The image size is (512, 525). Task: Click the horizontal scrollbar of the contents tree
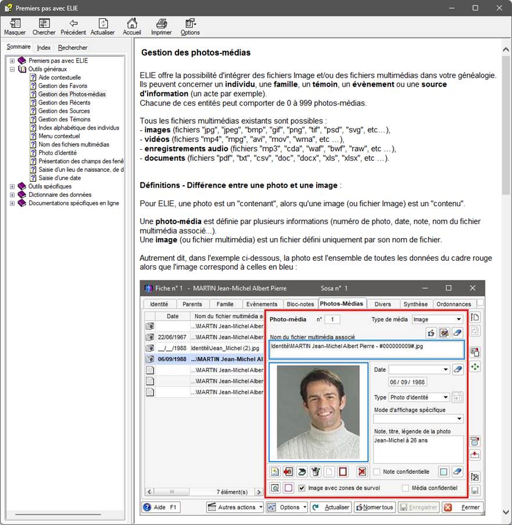pos(58,514)
